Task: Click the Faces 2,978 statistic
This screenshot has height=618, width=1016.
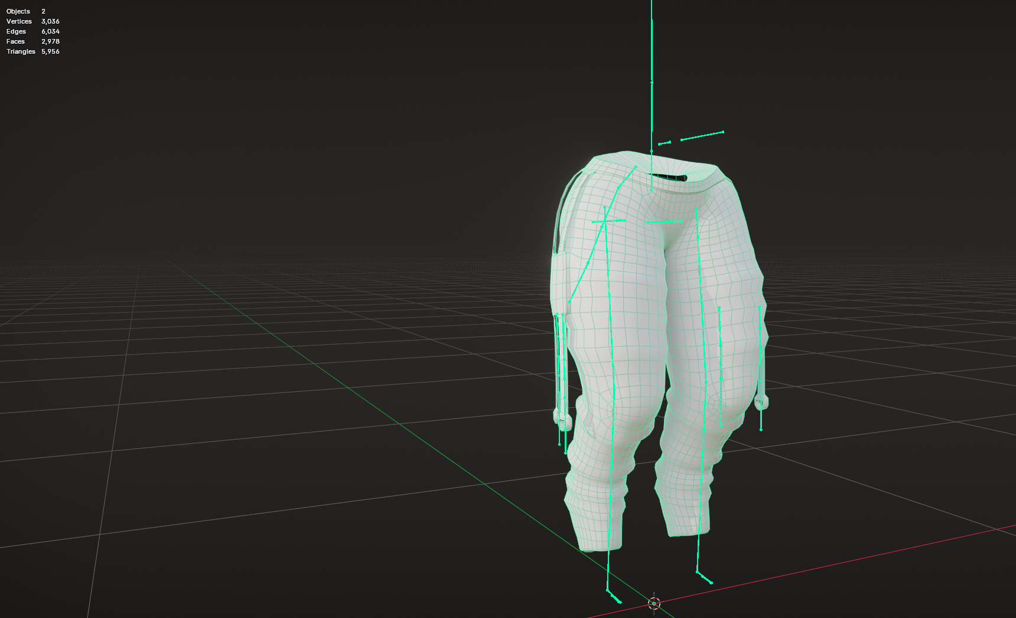Action: tap(33, 41)
